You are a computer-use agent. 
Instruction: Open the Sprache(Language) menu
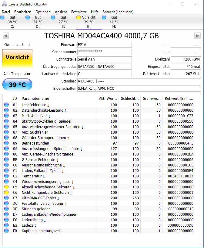coord(118,12)
